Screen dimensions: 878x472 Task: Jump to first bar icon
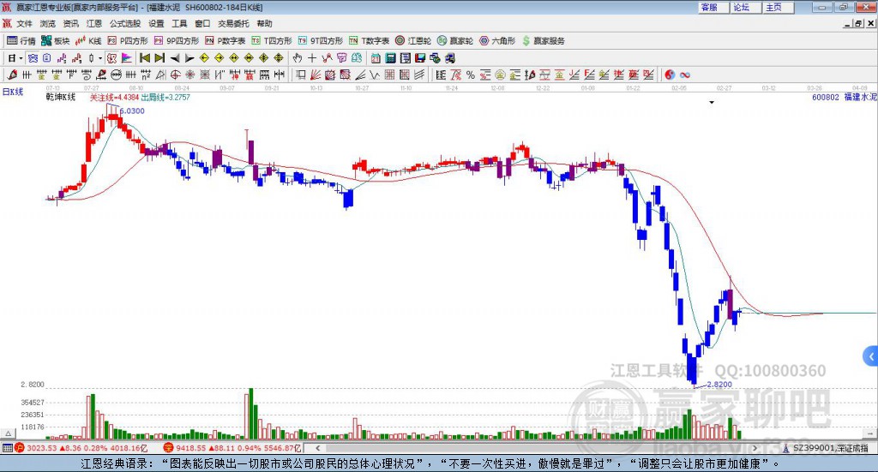tap(144, 58)
